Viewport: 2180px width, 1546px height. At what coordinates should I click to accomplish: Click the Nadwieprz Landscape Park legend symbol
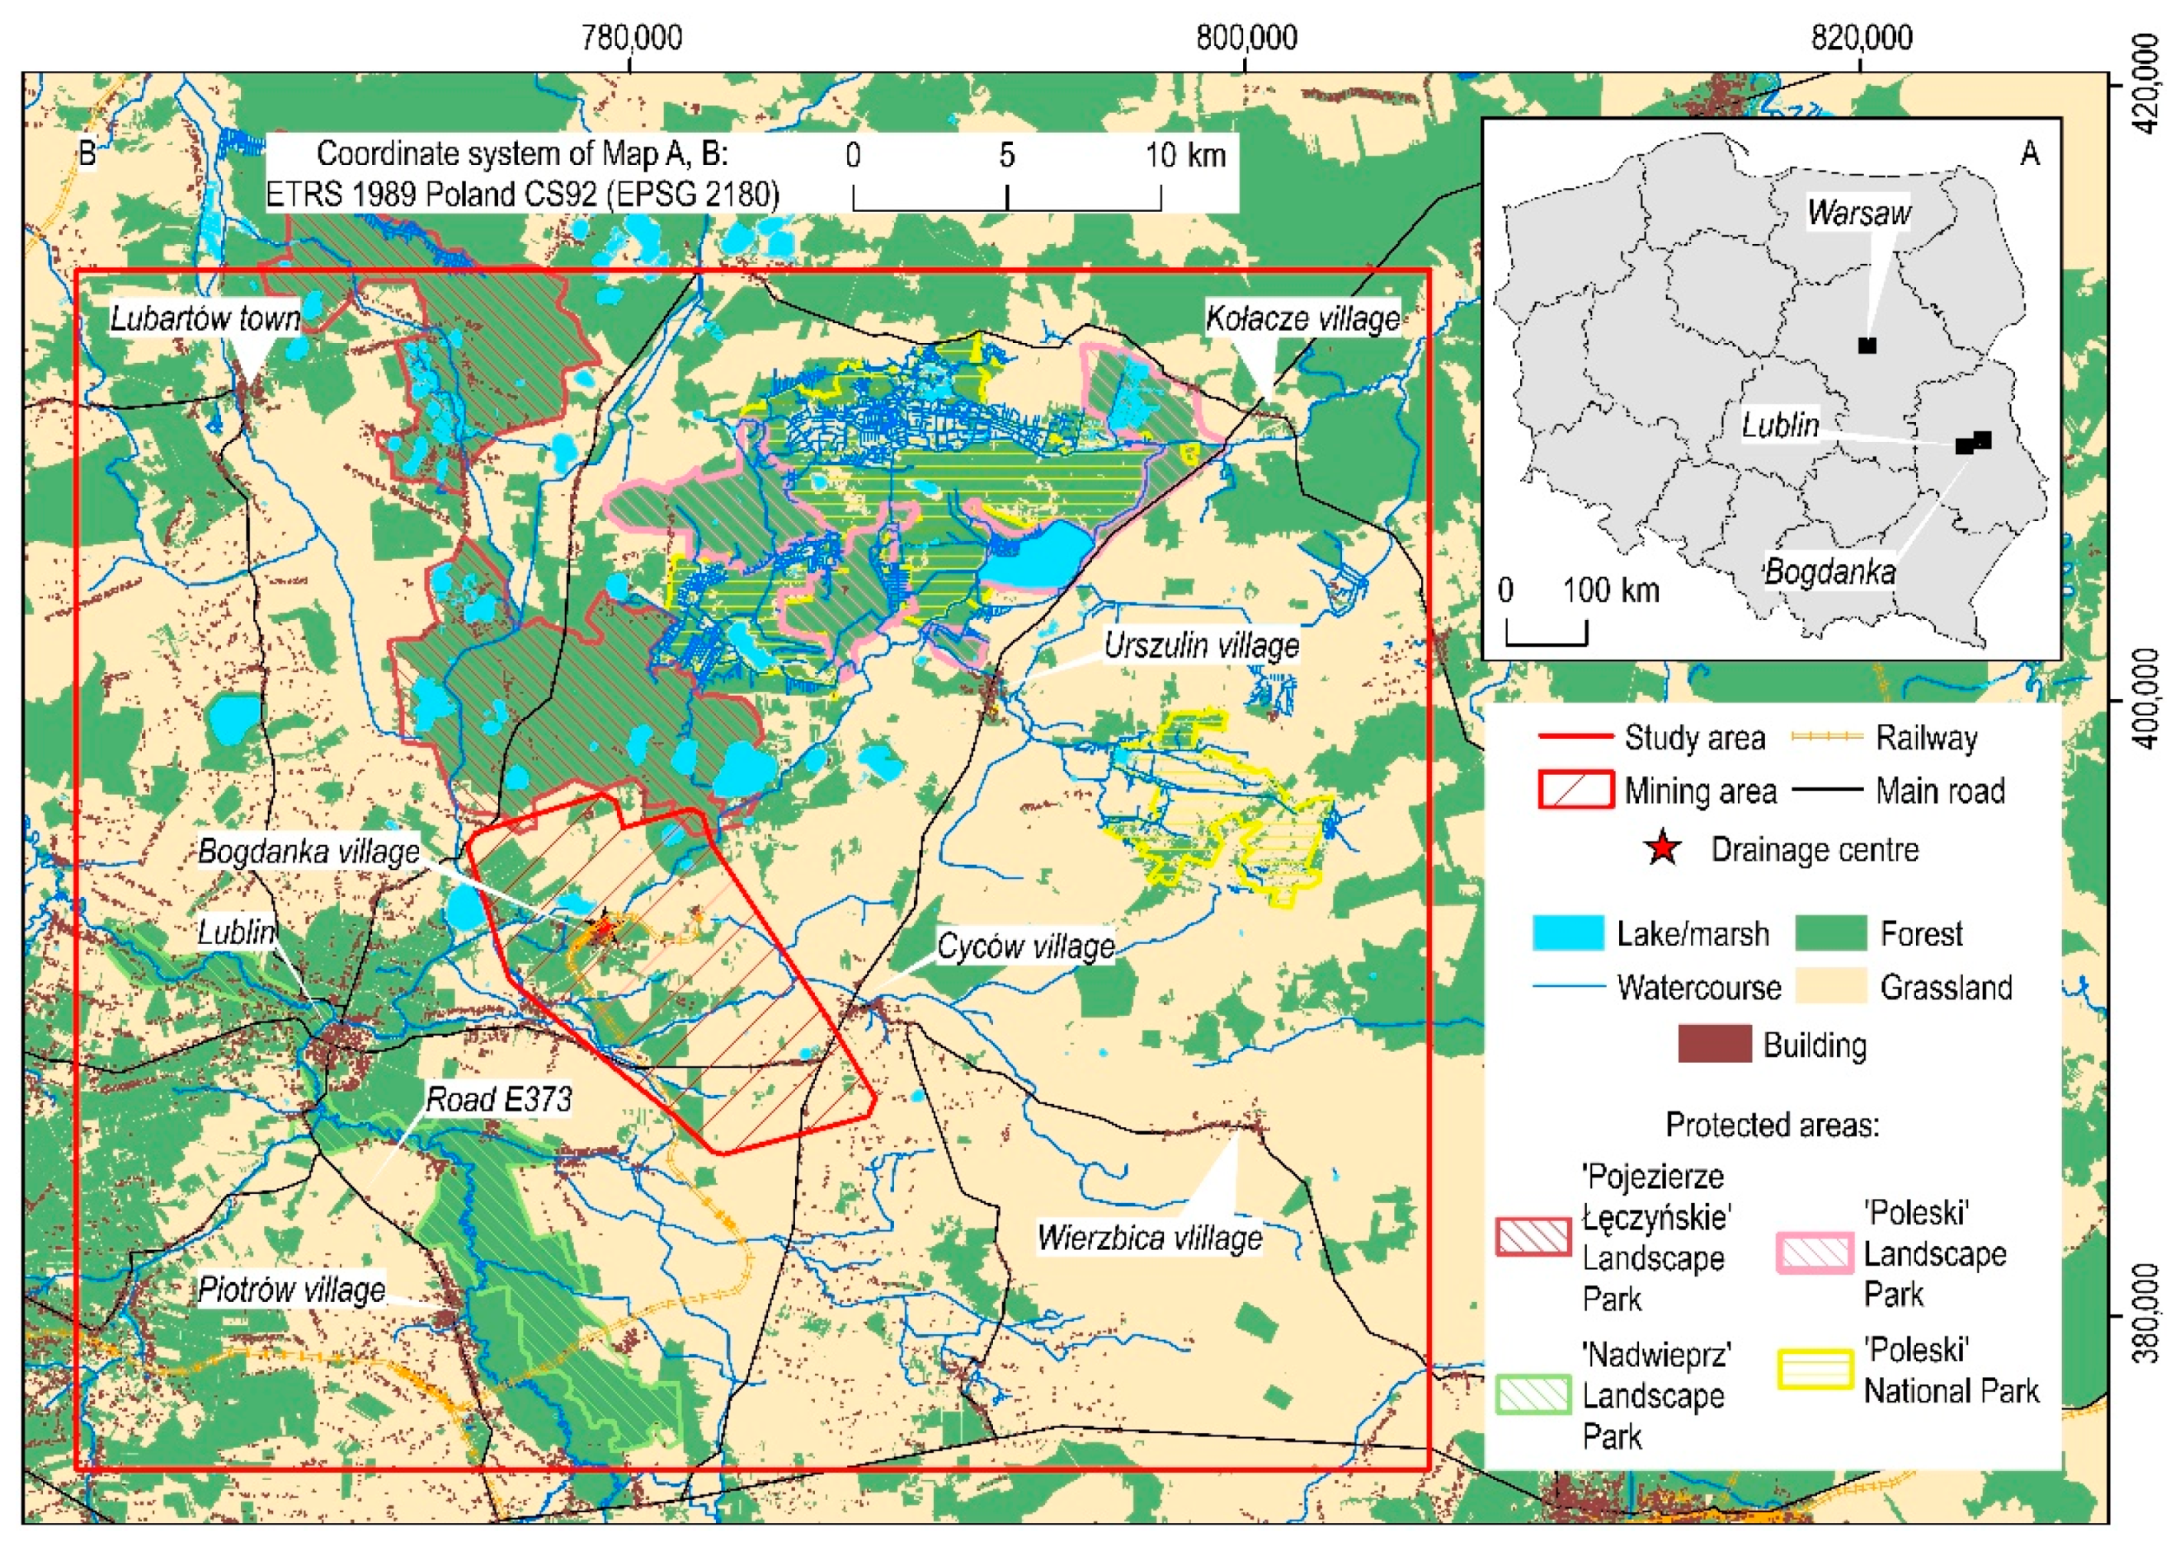[1533, 1394]
